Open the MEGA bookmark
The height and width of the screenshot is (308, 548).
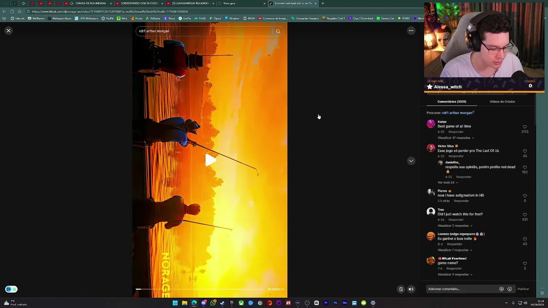pyautogui.click(x=249, y=18)
